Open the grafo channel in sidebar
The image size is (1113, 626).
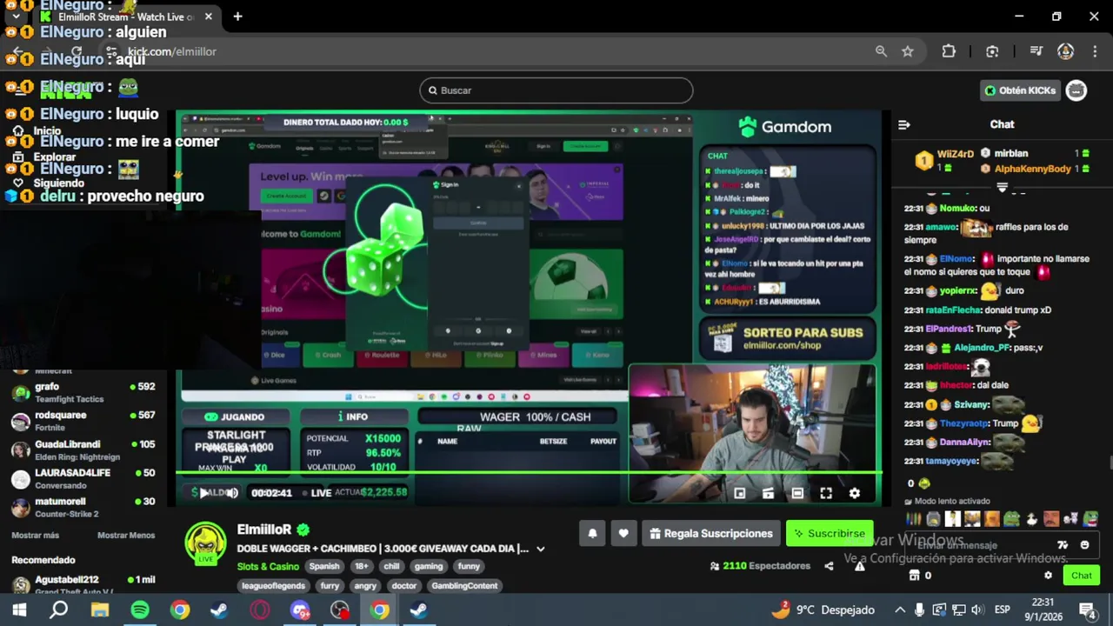83,392
